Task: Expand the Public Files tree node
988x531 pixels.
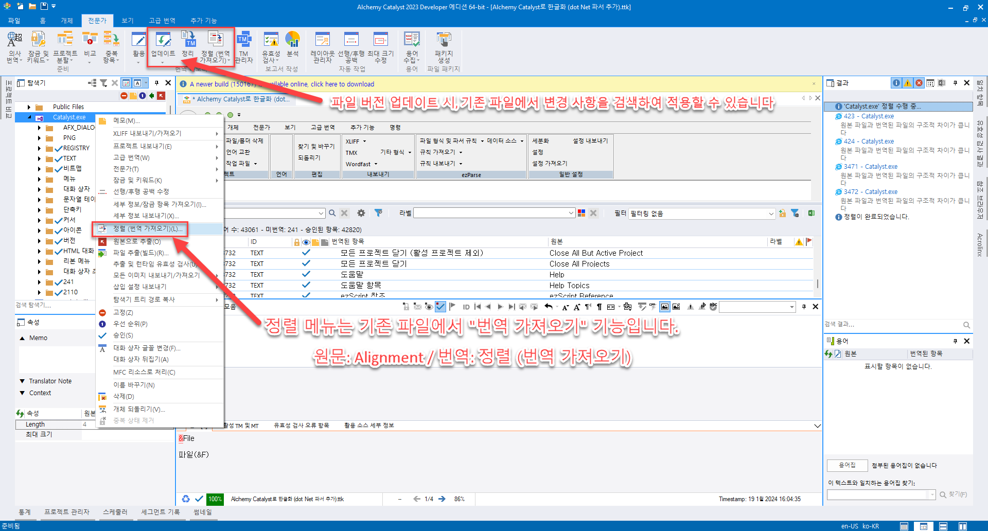Action: click(29, 107)
